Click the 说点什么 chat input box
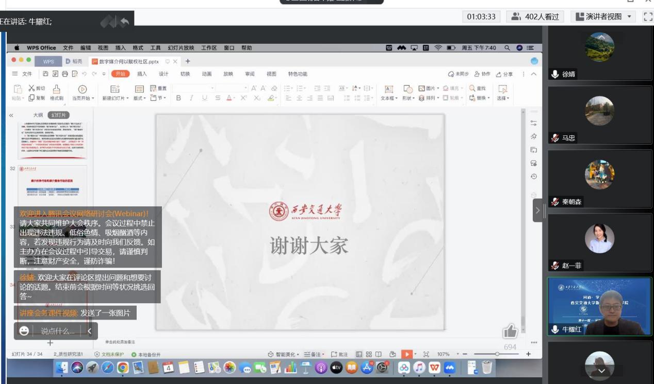Viewport: 654px width, 384px height. click(x=57, y=331)
